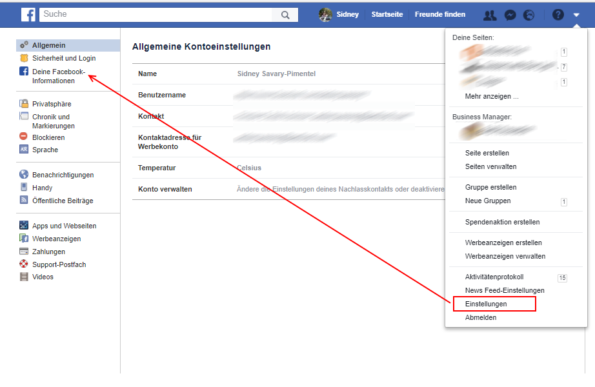The width and height of the screenshot is (595, 387).
Task: Open Sicherheit und Login settings
Action: 64,58
